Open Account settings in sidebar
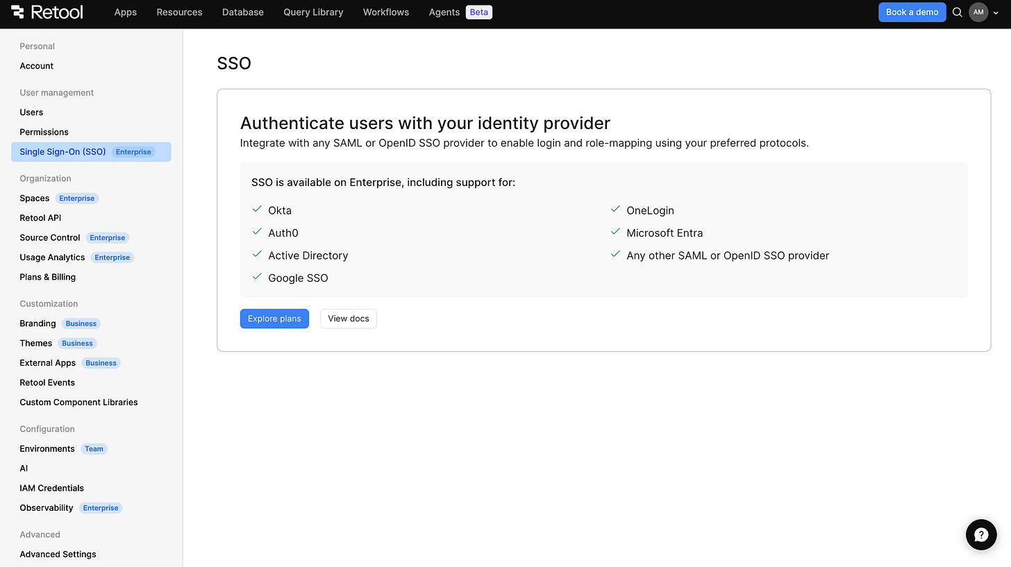1011x567 pixels. (37, 66)
